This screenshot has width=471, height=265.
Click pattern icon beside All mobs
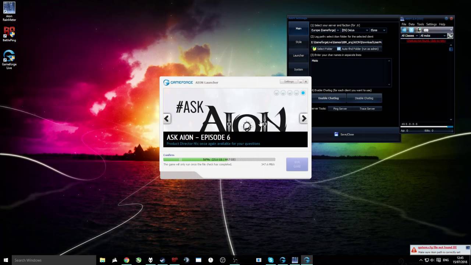point(450,36)
